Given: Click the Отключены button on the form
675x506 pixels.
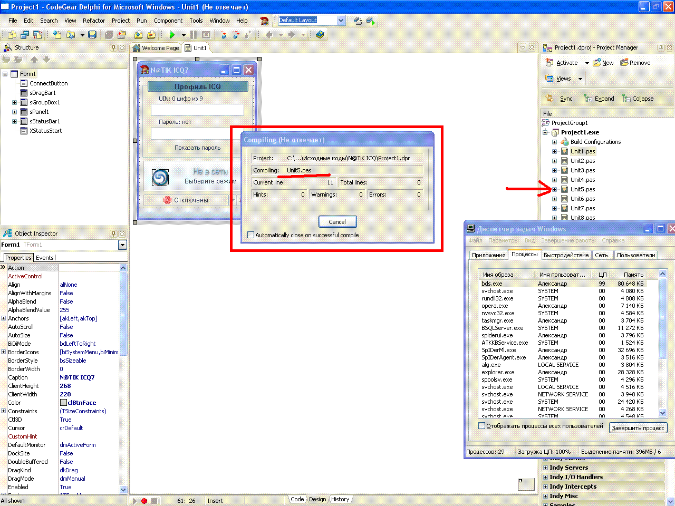Looking at the screenshot, I should [186, 200].
